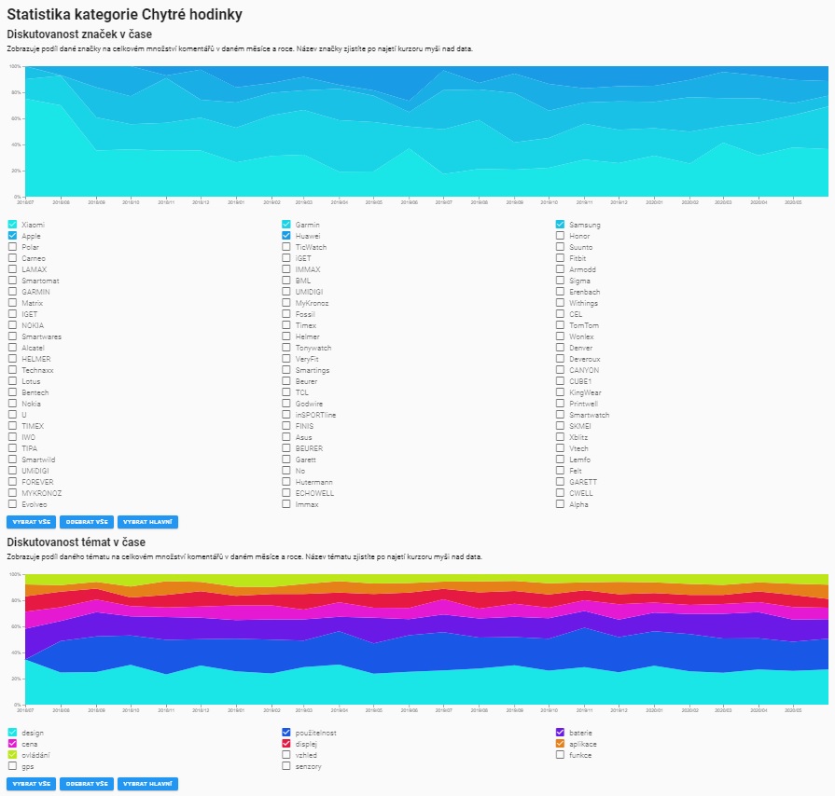Uncheck the design topic checkbox
Viewport: 835px width, 796px height.
(13, 733)
